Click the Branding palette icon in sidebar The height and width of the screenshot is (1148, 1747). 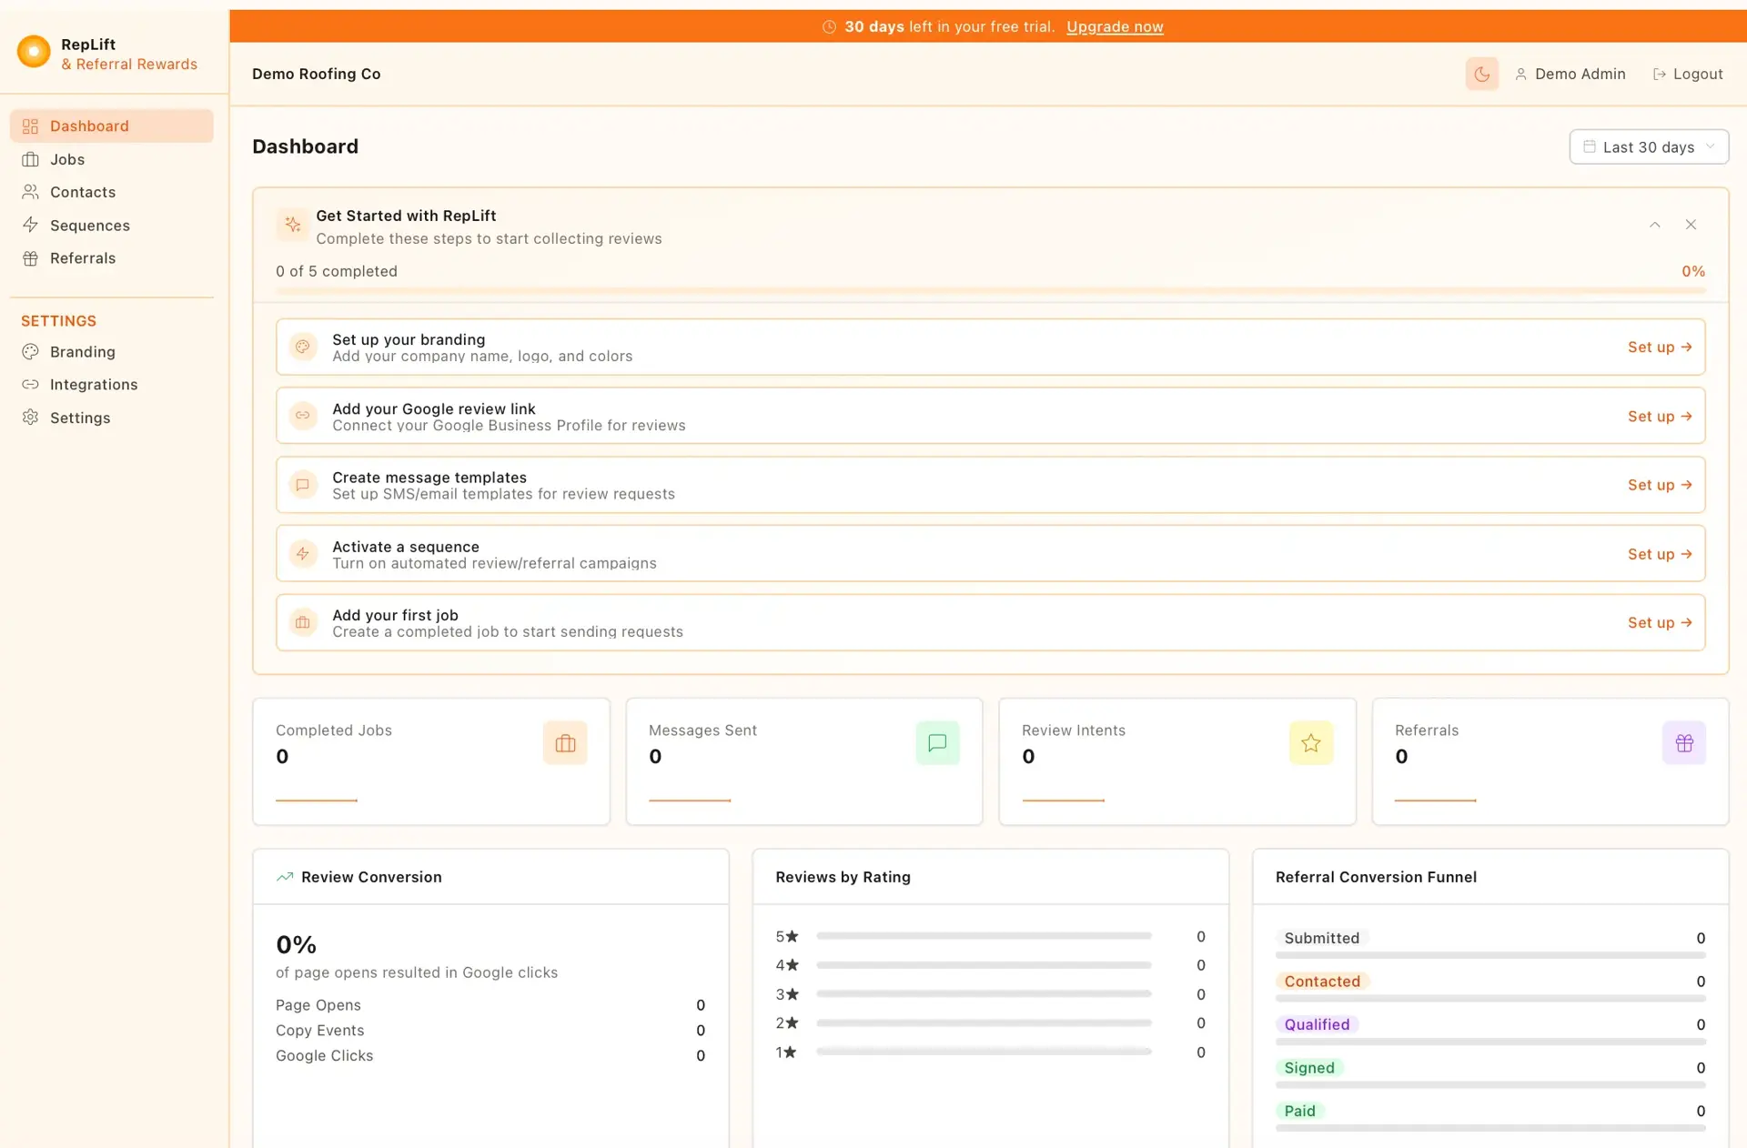point(30,351)
